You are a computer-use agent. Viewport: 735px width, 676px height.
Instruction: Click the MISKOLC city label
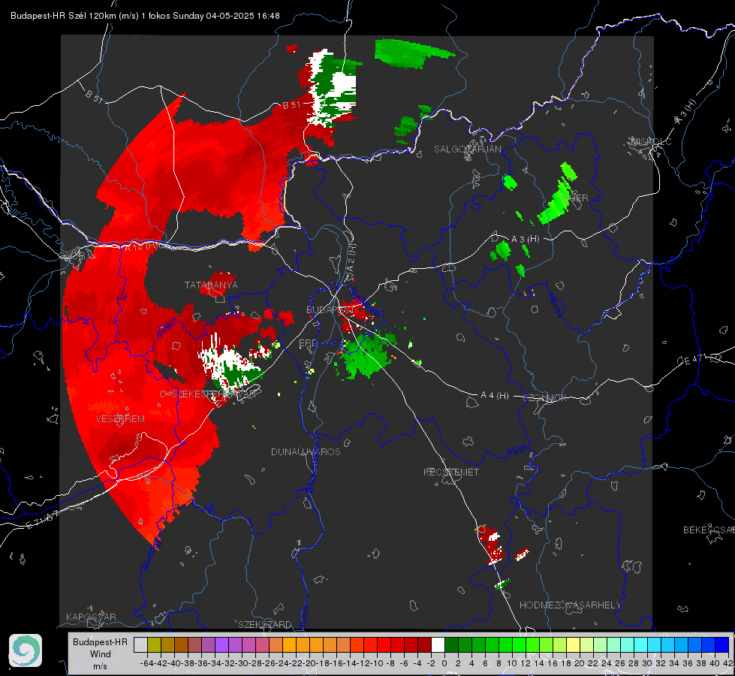(651, 141)
